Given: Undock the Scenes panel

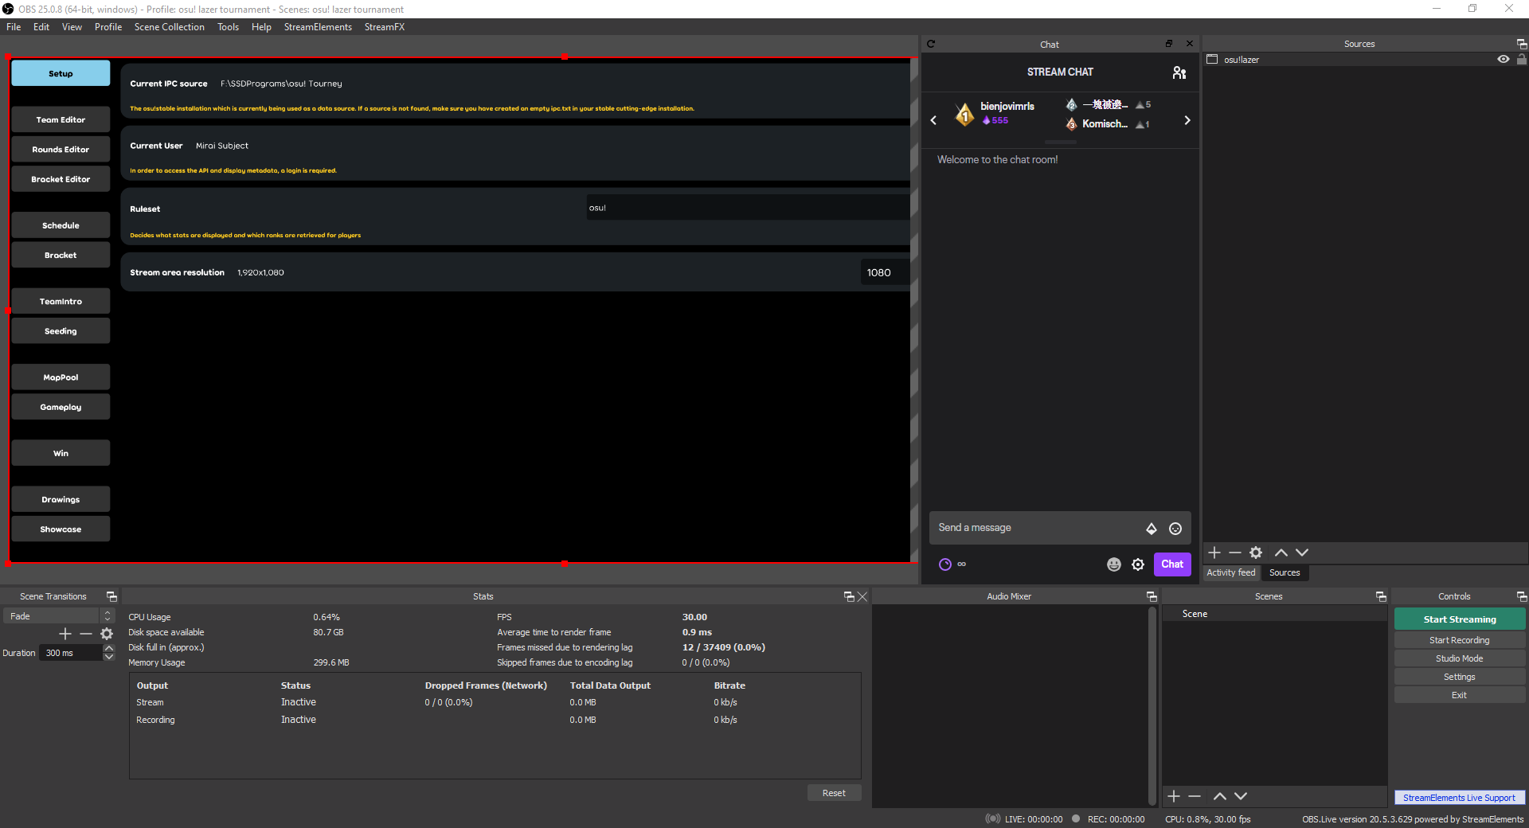Looking at the screenshot, I should pyautogui.click(x=1381, y=596).
